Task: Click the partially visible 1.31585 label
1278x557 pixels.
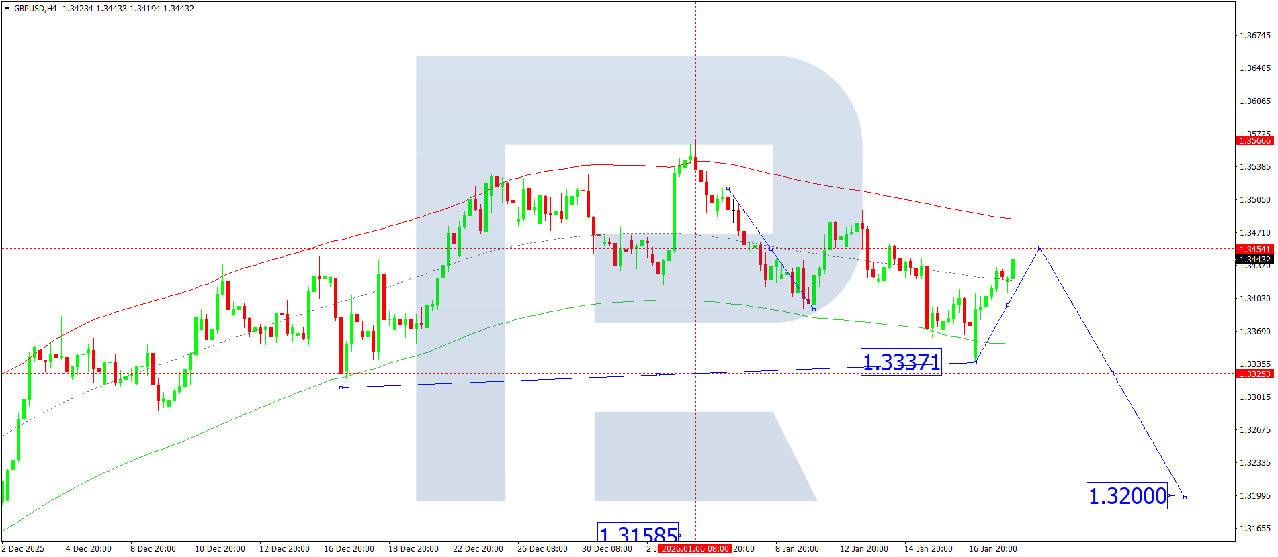Action: click(x=638, y=534)
